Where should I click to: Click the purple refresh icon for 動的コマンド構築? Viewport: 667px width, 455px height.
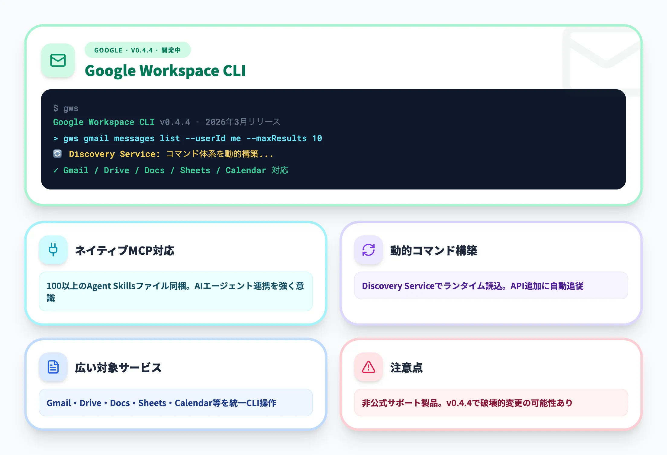(368, 250)
